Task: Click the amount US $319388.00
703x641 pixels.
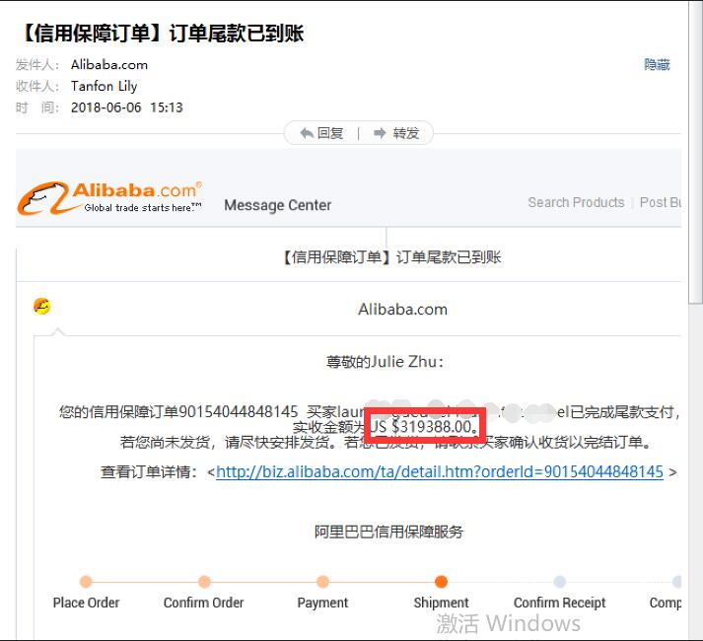Action: pyautogui.click(x=424, y=427)
